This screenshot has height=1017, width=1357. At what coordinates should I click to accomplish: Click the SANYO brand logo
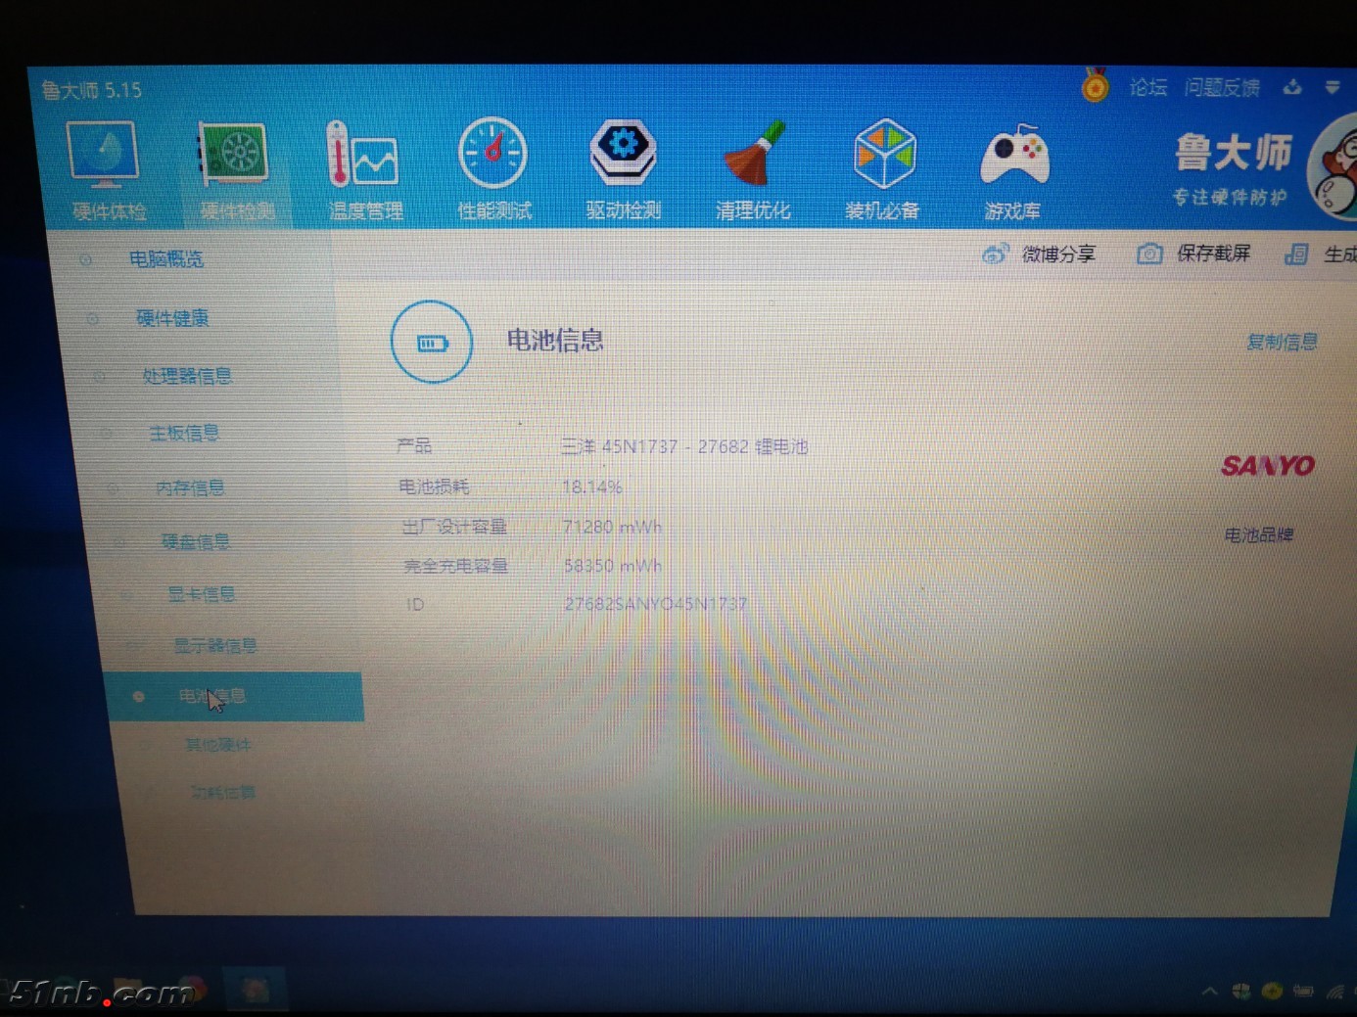click(x=1268, y=466)
